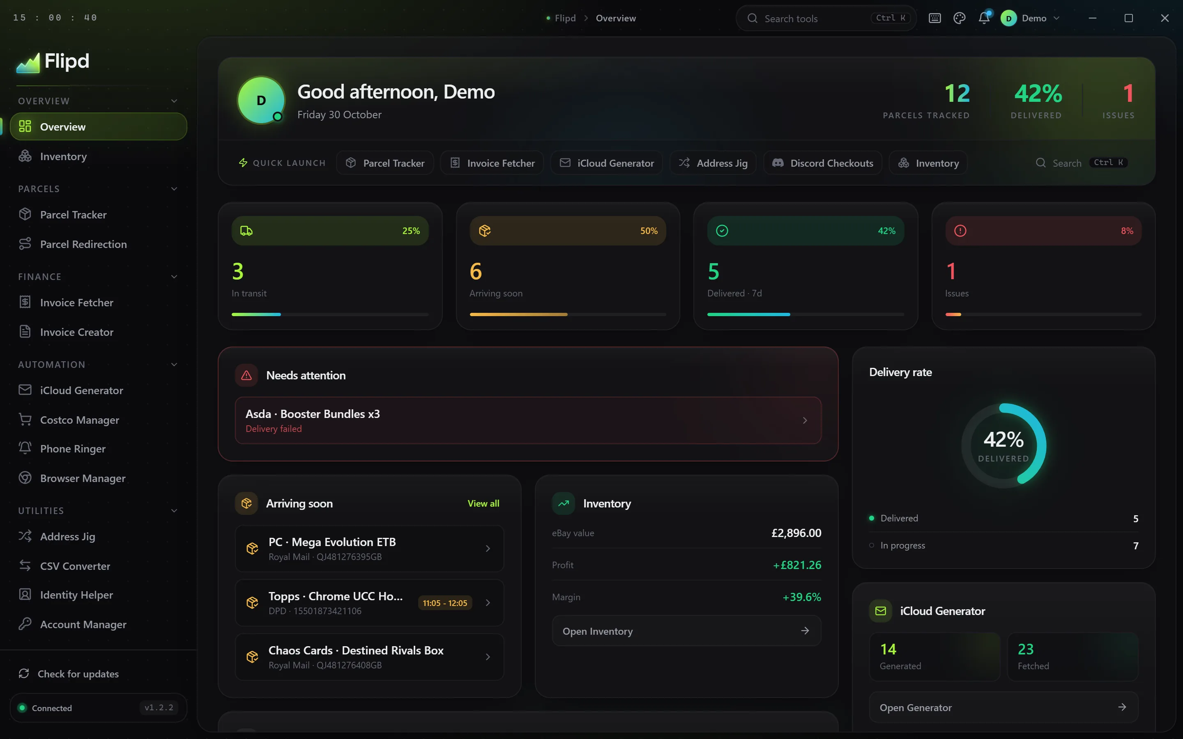Click the Open Generator button
1183x739 pixels.
click(1003, 707)
